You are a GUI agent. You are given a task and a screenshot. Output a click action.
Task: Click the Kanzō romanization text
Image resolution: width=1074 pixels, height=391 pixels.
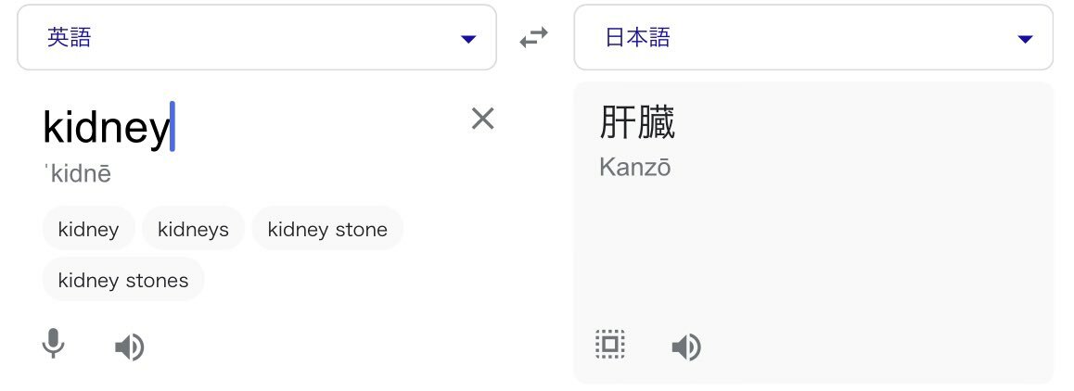coord(635,167)
